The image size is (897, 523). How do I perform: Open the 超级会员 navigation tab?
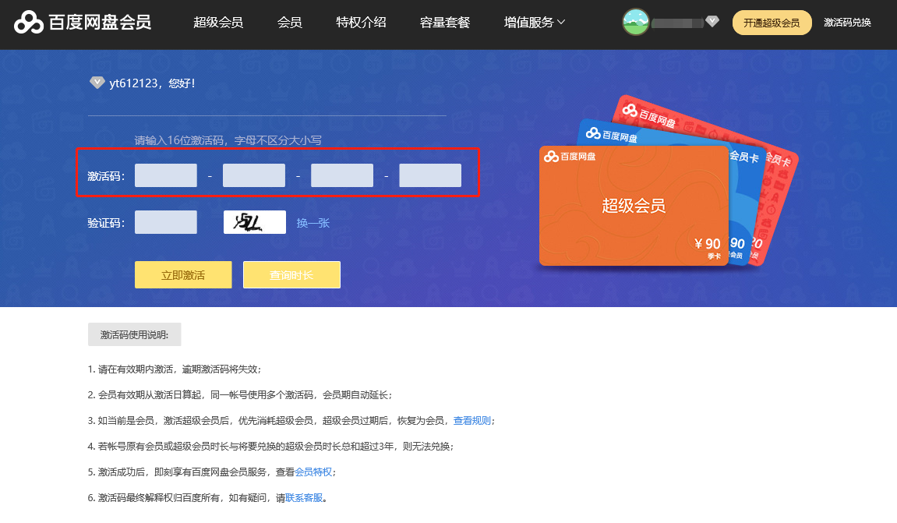[x=218, y=23]
